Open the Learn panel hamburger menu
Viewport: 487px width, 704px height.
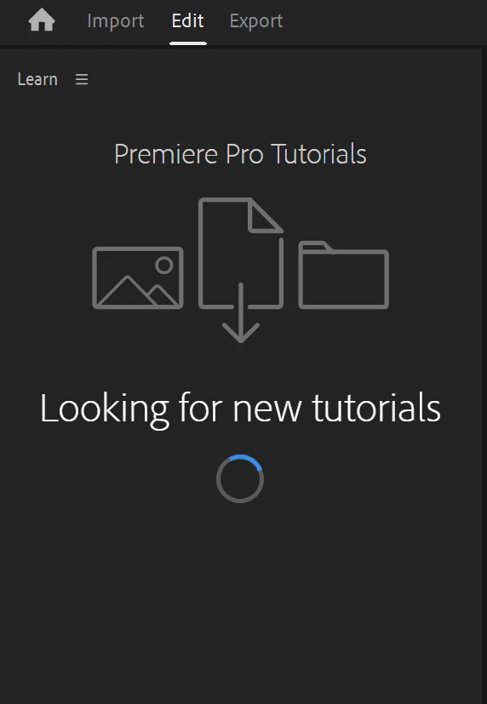pyautogui.click(x=82, y=79)
